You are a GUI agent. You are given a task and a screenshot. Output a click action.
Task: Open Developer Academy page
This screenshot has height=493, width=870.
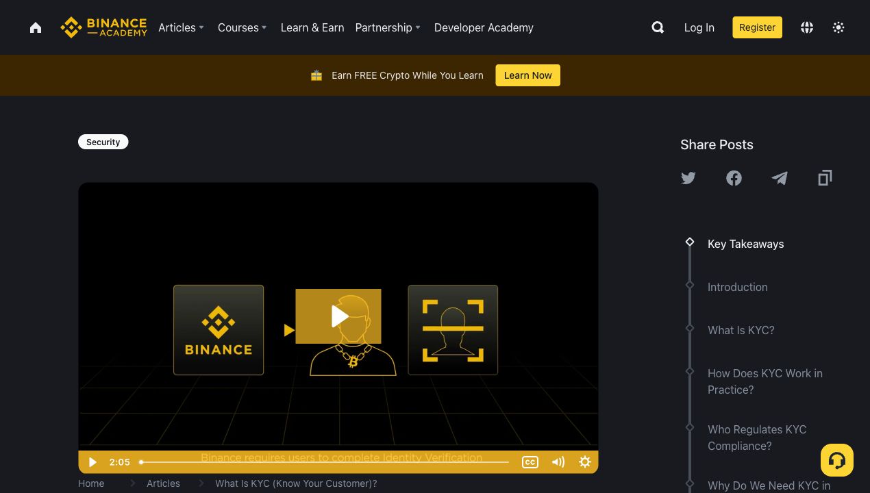tap(484, 27)
